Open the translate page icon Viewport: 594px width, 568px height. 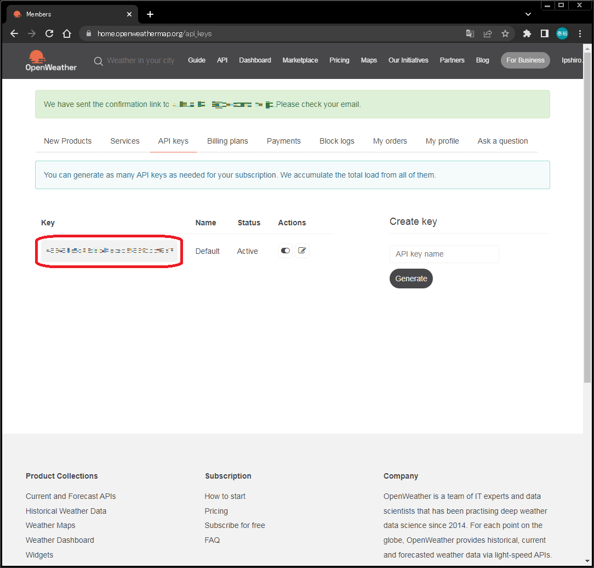coord(470,34)
